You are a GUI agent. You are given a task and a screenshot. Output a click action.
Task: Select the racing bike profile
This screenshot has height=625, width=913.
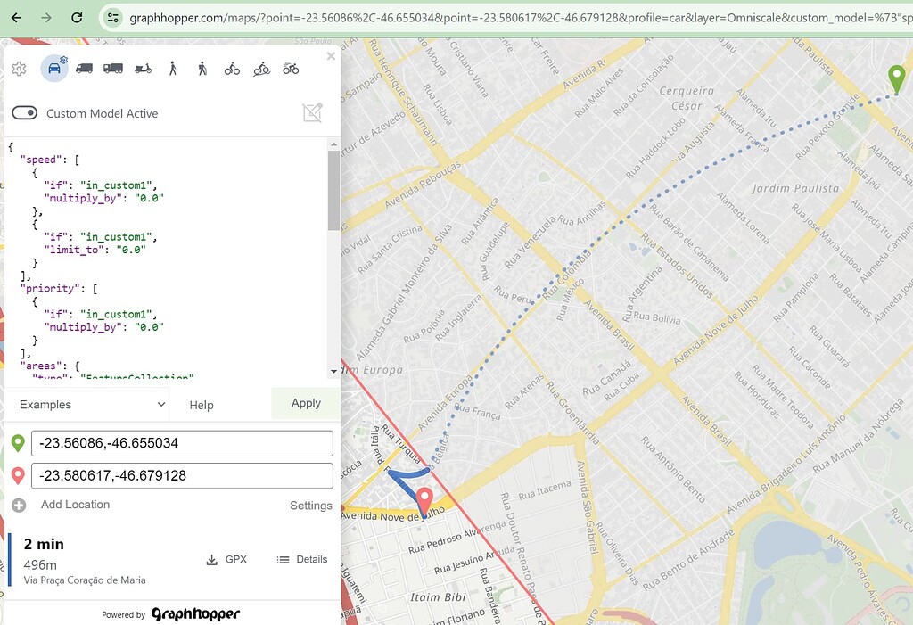pyautogui.click(x=290, y=68)
